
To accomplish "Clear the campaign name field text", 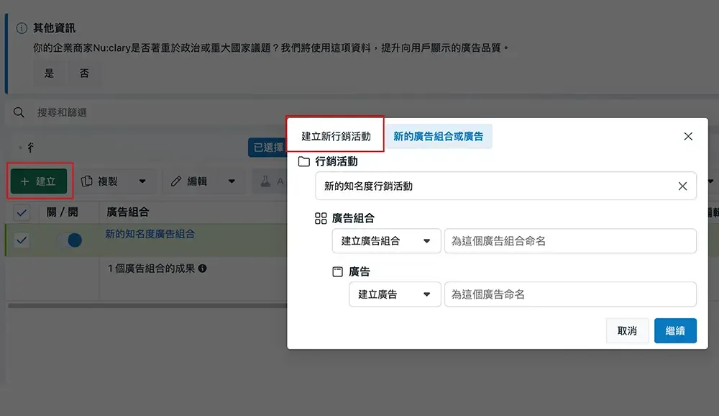I will coord(682,186).
